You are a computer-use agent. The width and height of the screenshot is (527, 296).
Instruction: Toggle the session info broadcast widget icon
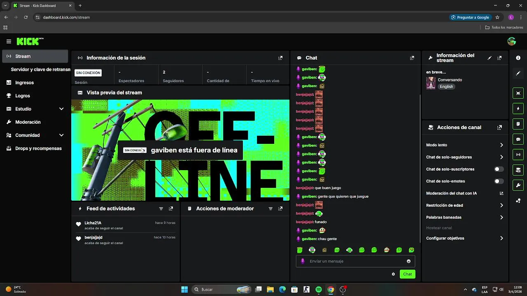pos(518,155)
